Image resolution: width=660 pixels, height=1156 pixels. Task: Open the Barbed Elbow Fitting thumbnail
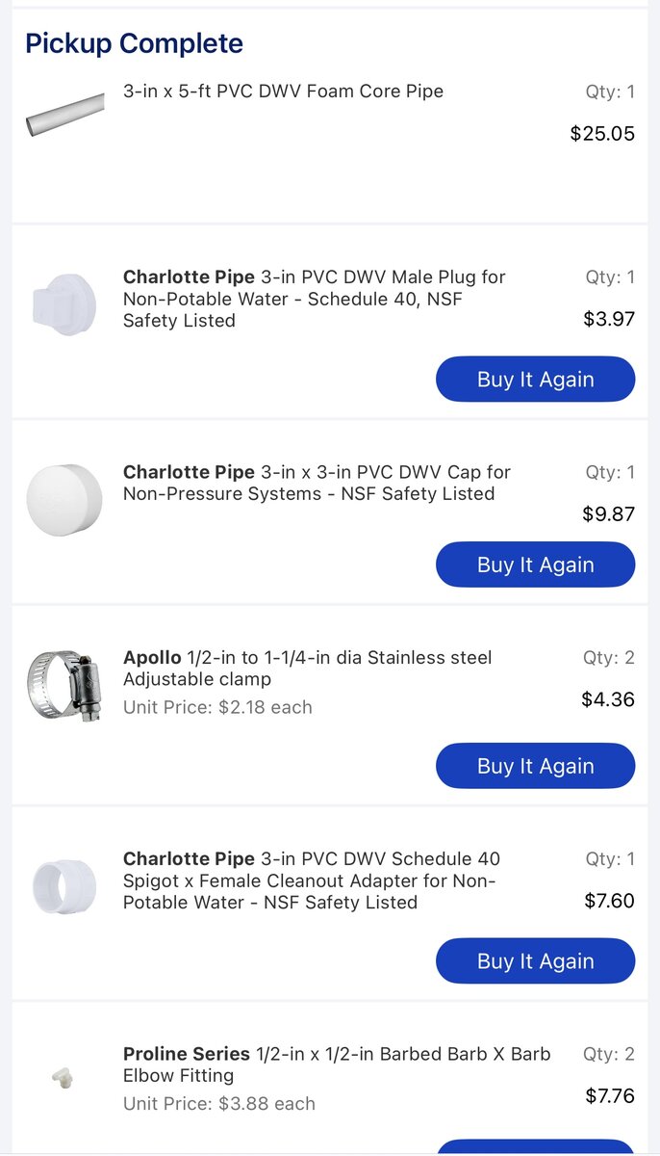coord(64,1076)
